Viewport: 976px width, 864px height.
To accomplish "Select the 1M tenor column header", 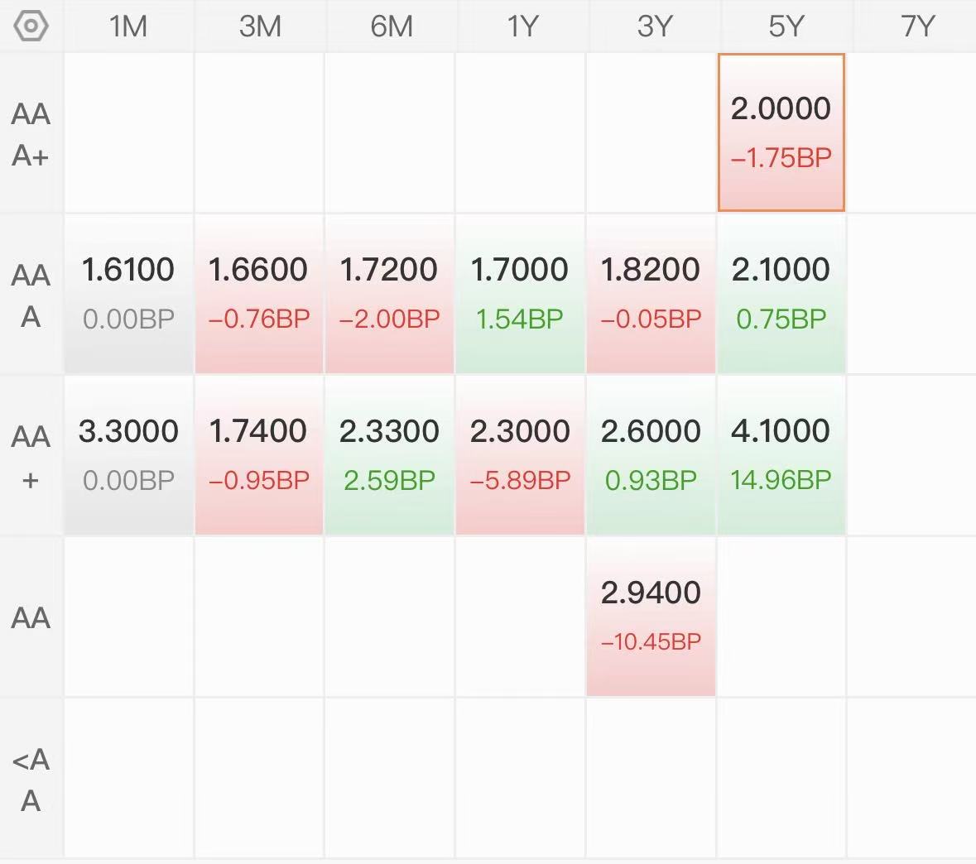I will coord(128,26).
